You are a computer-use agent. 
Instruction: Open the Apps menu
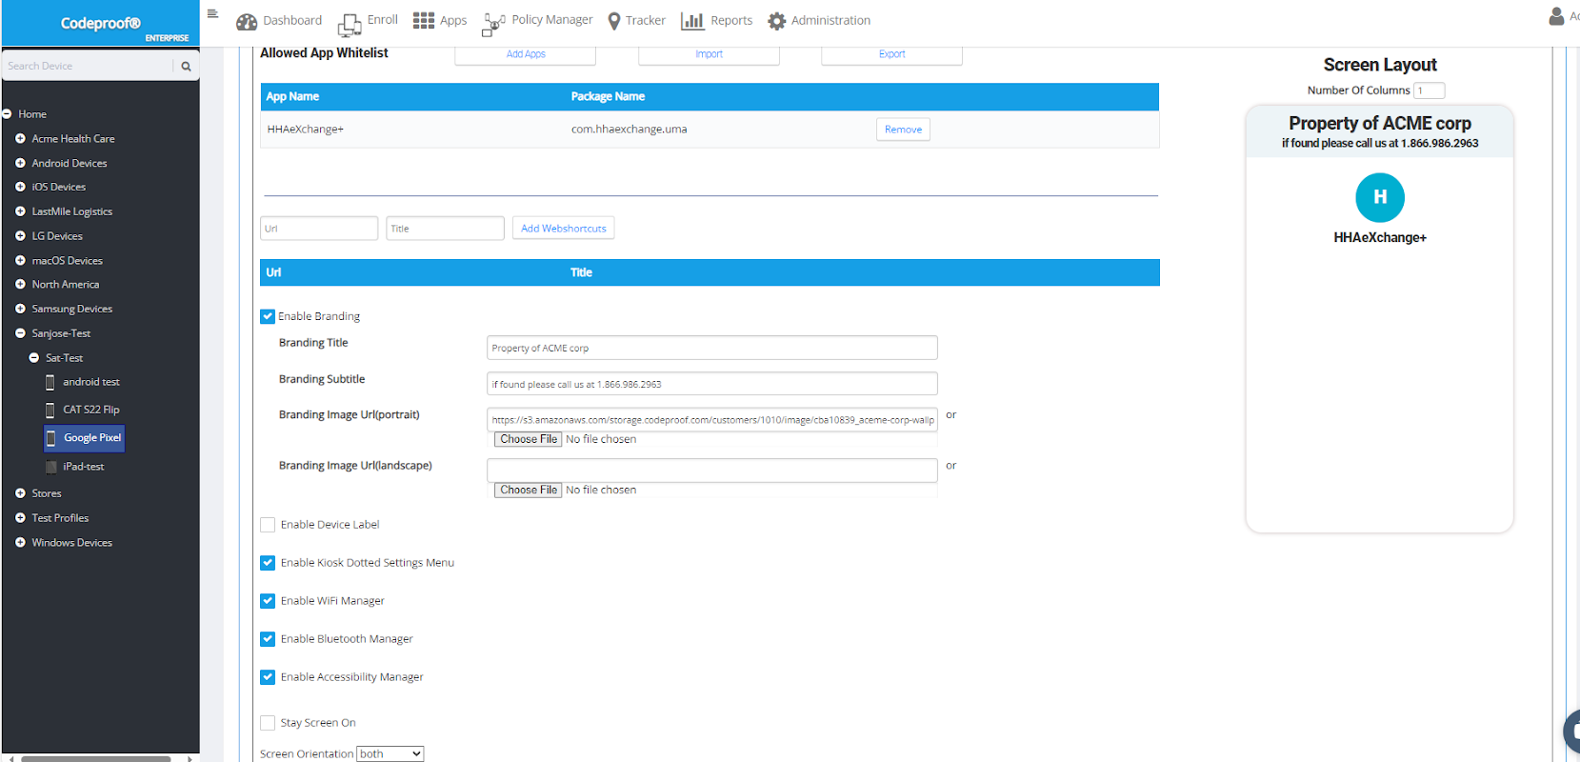[453, 20]
